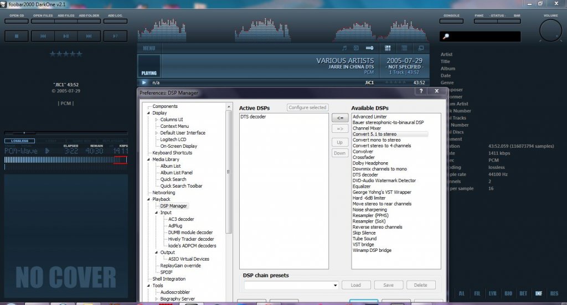Select DTS decoder in Active DSPs
This screenshot has height=305, width=567.
point(253,117)
